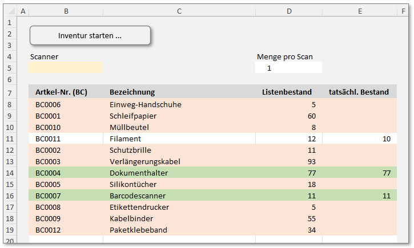Select column B header

coord(66,11)
